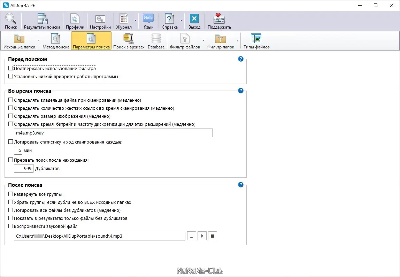Open the Справка help icon

point(170,21)
